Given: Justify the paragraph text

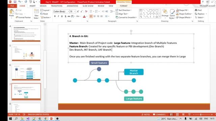Looking at the screenshot, I should click(102, 16).
